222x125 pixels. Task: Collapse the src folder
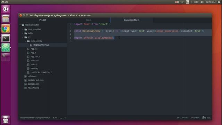click(23, 37)
